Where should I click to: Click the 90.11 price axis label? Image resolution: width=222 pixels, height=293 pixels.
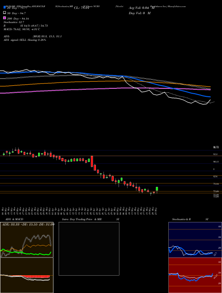[216, 162]
